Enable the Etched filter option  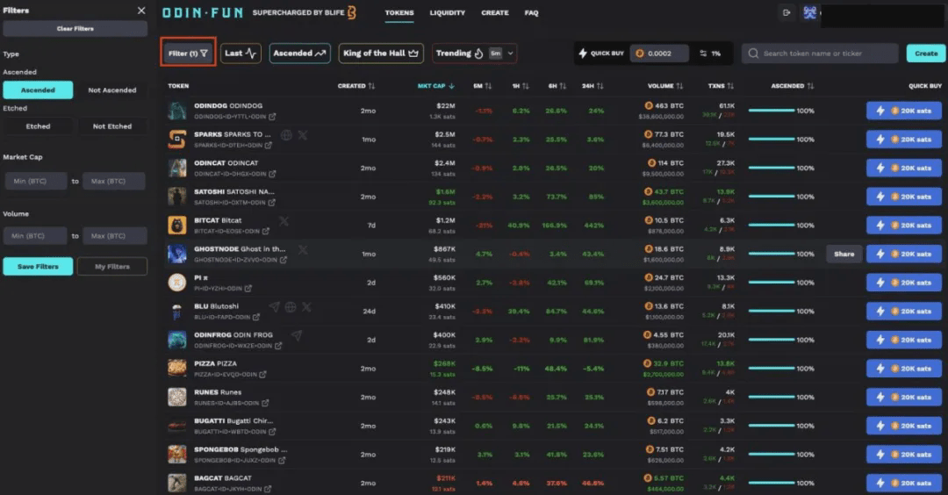click(38, 126)
